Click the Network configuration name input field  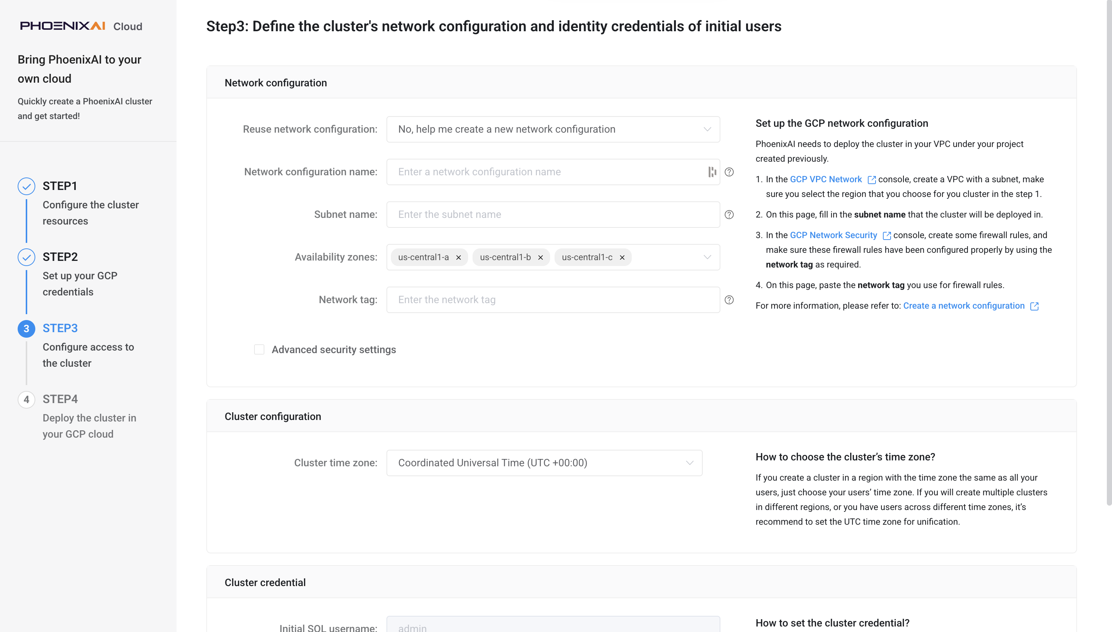[553, 172]
